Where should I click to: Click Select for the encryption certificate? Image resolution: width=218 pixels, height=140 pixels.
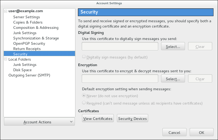coord(173,79)
